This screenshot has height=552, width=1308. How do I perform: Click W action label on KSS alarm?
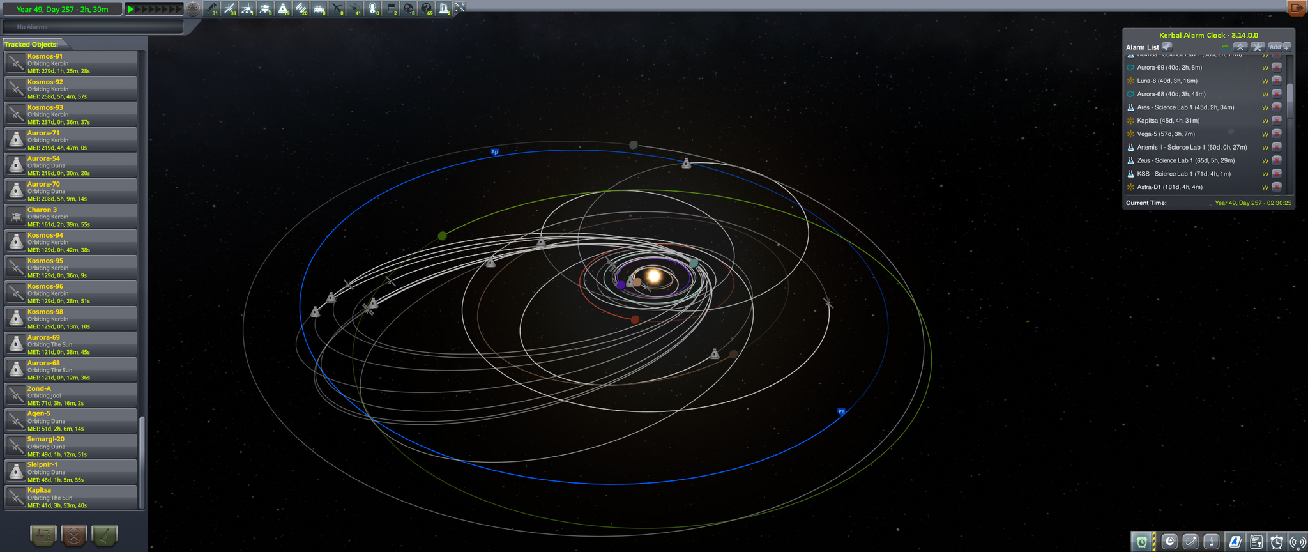(1265, 174)
